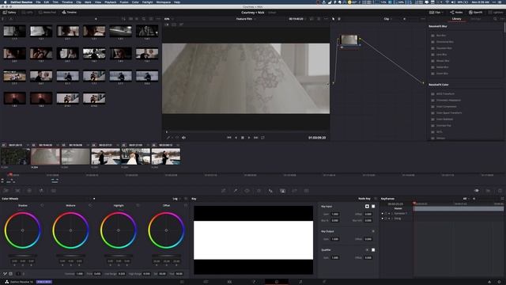Open the Motion Effects palette

[53, 191]
